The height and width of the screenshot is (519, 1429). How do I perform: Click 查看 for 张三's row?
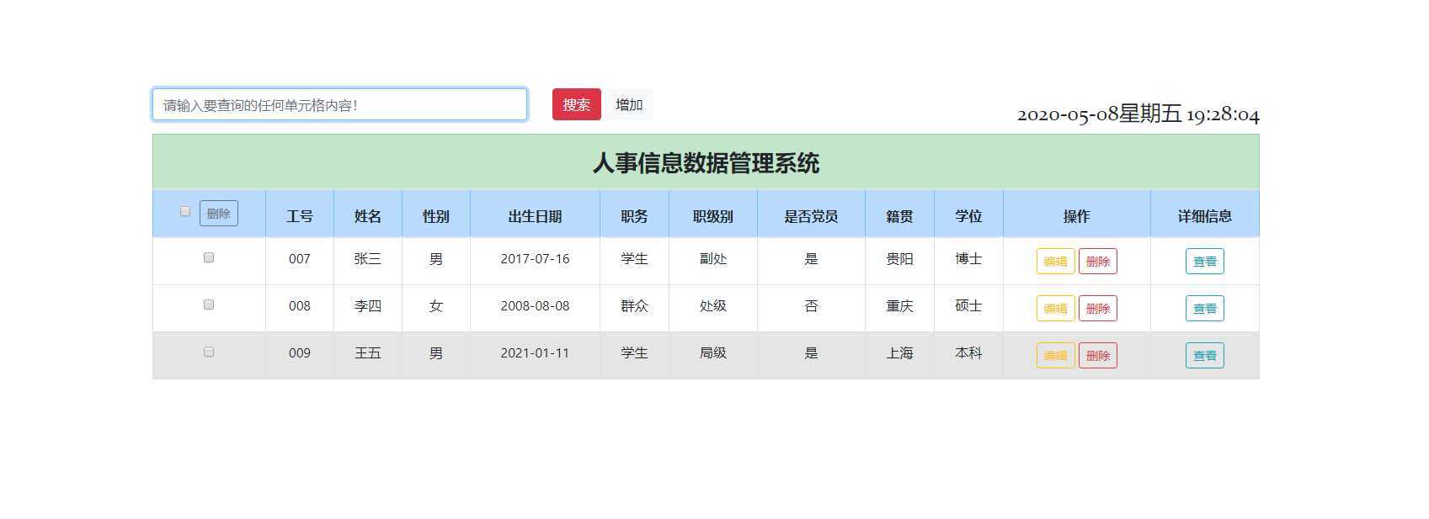(1205, 262)
